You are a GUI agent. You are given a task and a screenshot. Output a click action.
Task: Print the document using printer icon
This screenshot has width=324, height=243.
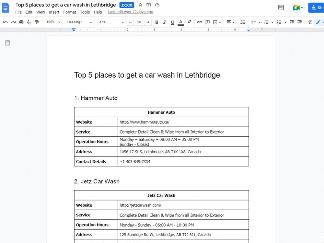click(x=21, y=22)
